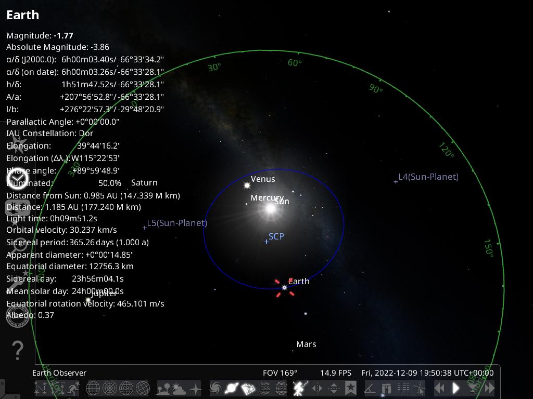Open astronomical calculations icon
The height and width of the screenshot is (399, 533).
pos(18,316)
